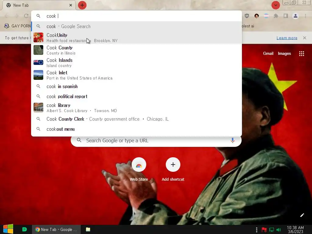Screen dimensions: 312x234
Task: Select the Cook Inlet suggestion
Action: click(136, 75)
